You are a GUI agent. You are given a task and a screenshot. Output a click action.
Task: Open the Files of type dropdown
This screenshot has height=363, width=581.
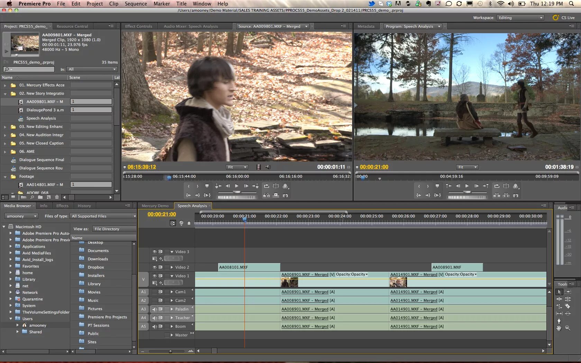point(103,216)
